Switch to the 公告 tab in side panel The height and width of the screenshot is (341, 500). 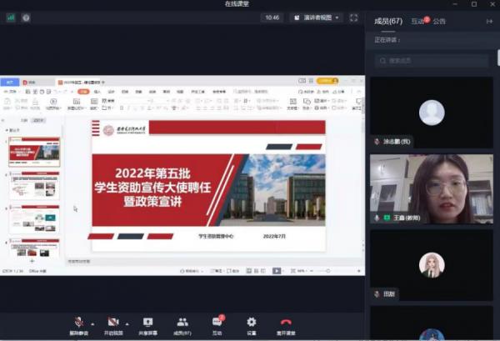coord(439,22)
